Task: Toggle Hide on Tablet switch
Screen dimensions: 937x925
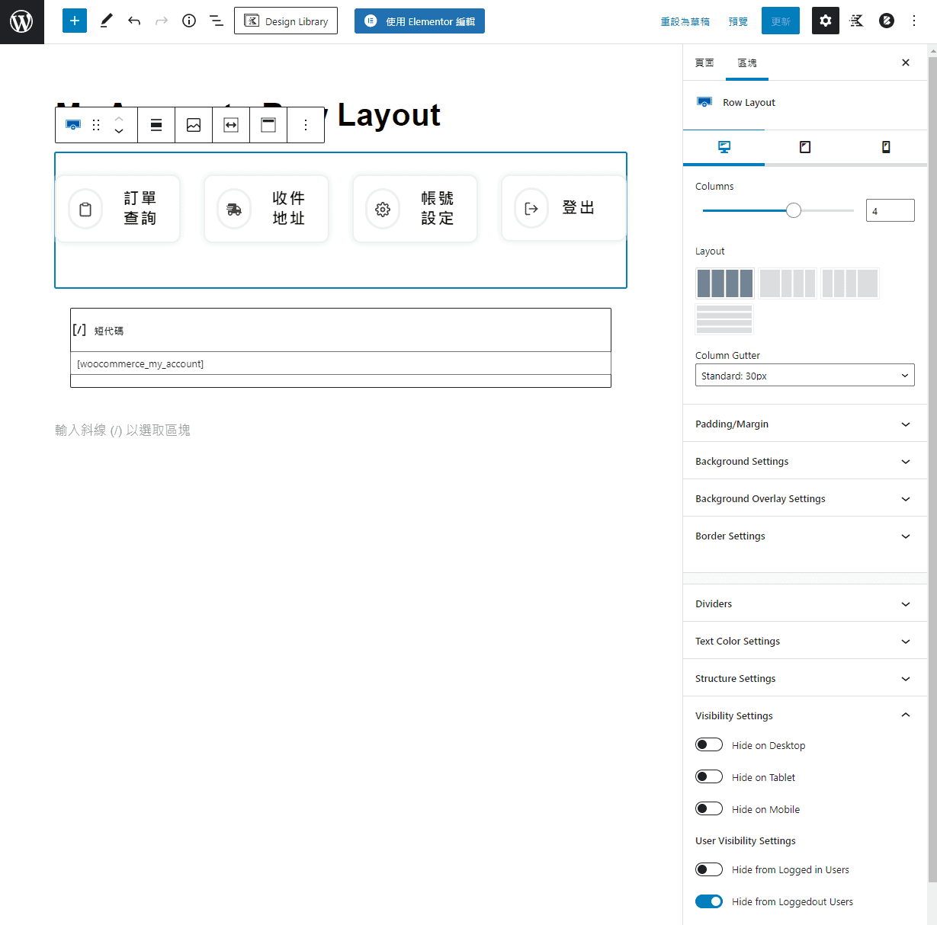Action: coord(709,776)
